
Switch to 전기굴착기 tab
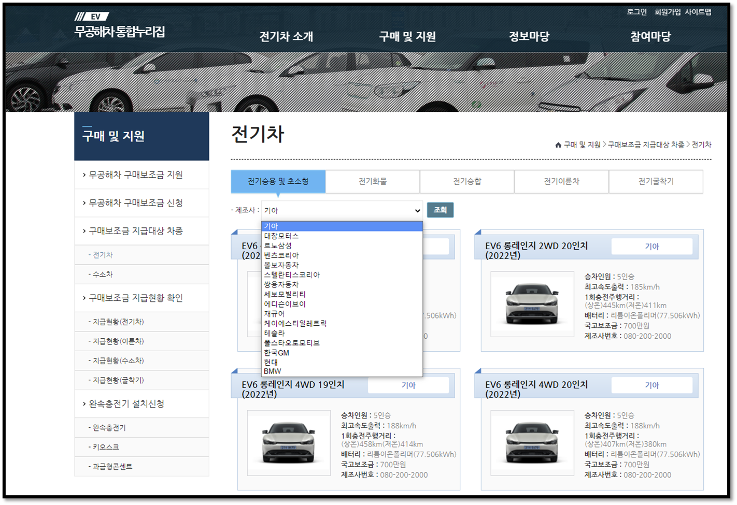[656, 181]
